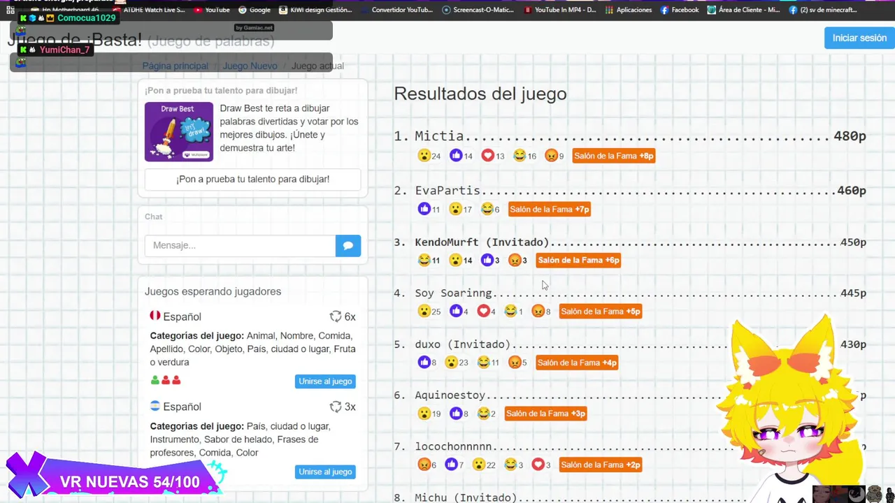Viewport: 895px width, 503px height.
Task: Click EvaPartis Salón de la Fama +7p badge
Action: click(x=550, y=209)
